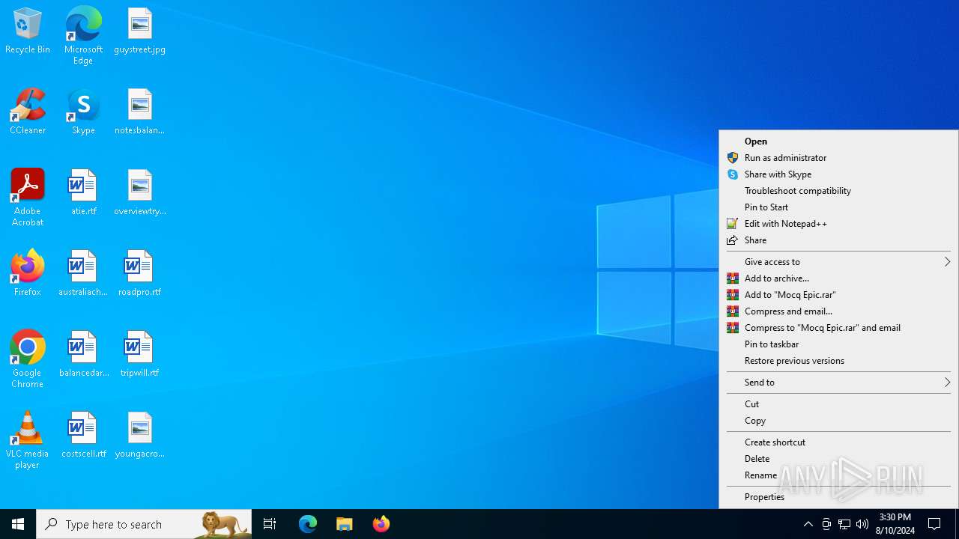Screen dimensions: 959x539
Task: Select the VLC media player shortcut
Action: [28, 440]
